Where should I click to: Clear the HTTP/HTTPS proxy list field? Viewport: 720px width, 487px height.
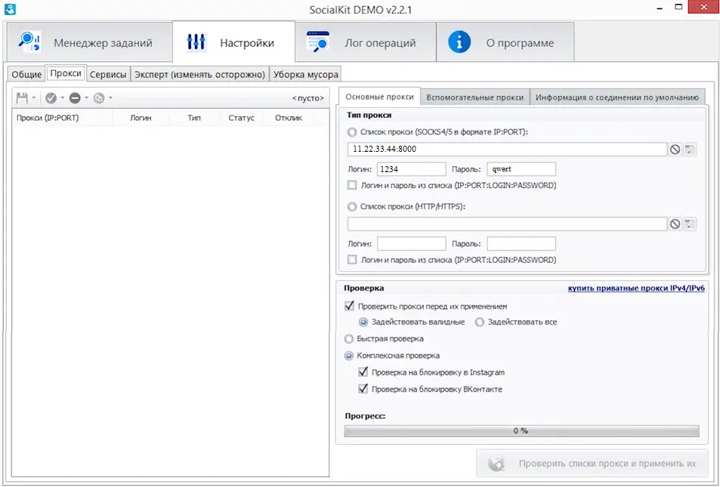675,224
